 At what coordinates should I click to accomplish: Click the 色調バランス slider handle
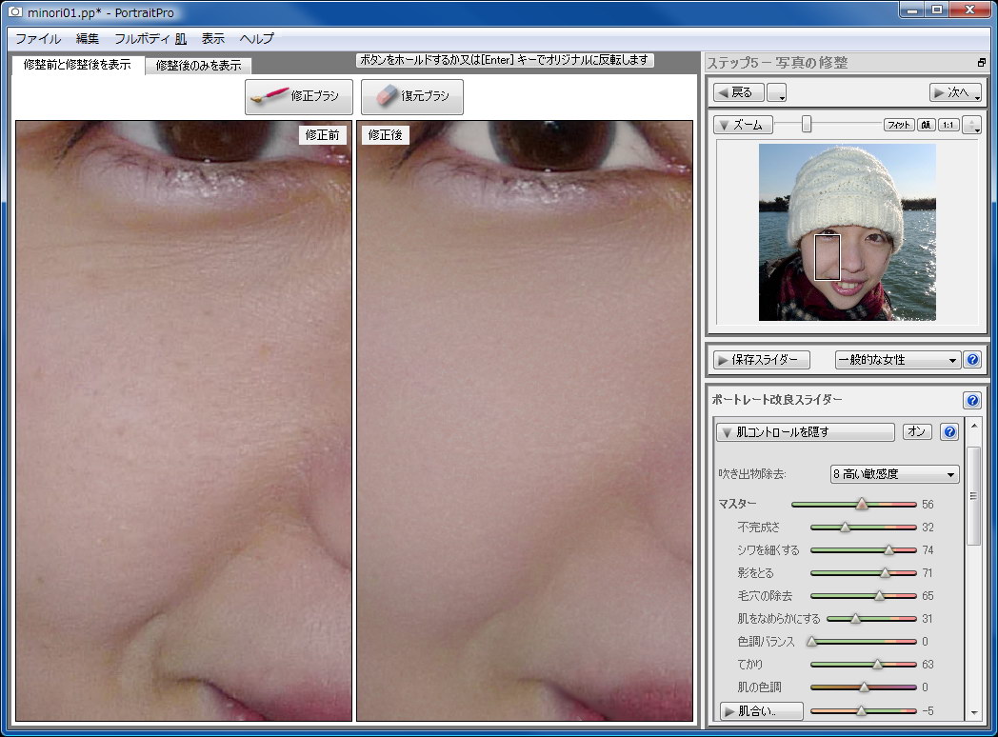coord(811,642)
